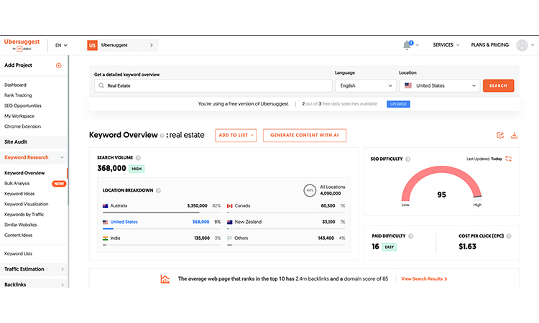Click the All Locations 4,090,000 total

[x=331, y=194]
